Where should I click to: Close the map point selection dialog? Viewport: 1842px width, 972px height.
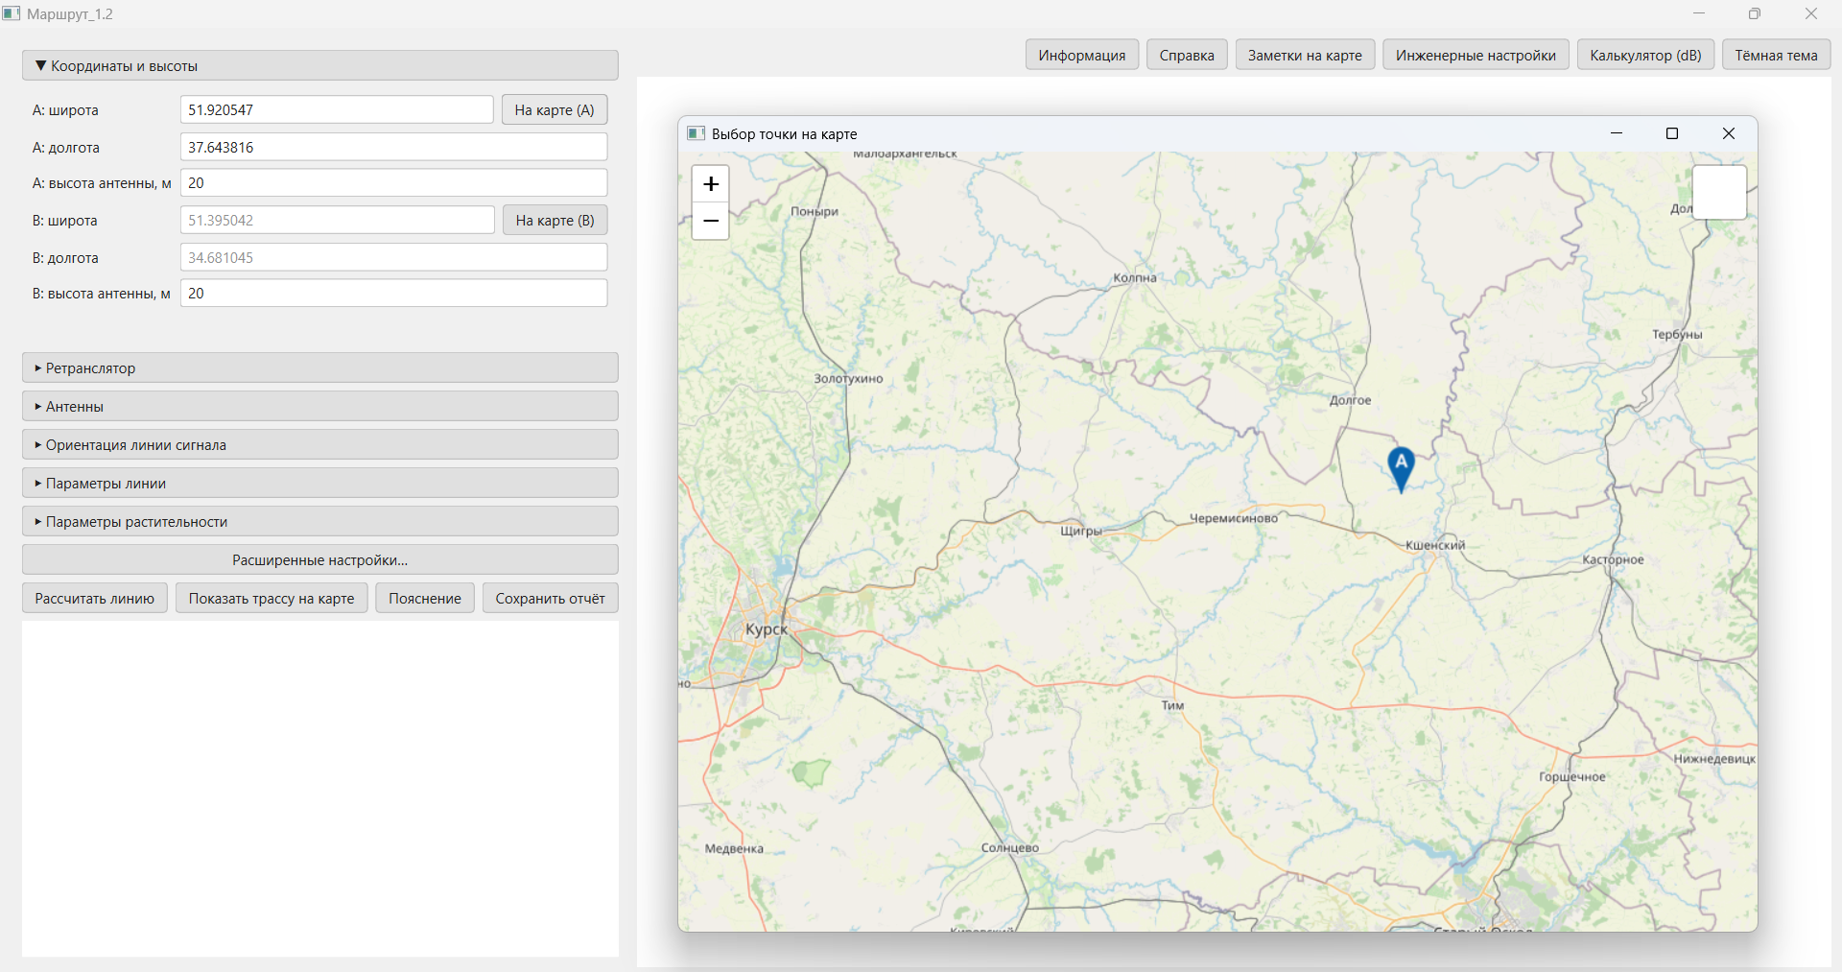tap(1728, 133)
